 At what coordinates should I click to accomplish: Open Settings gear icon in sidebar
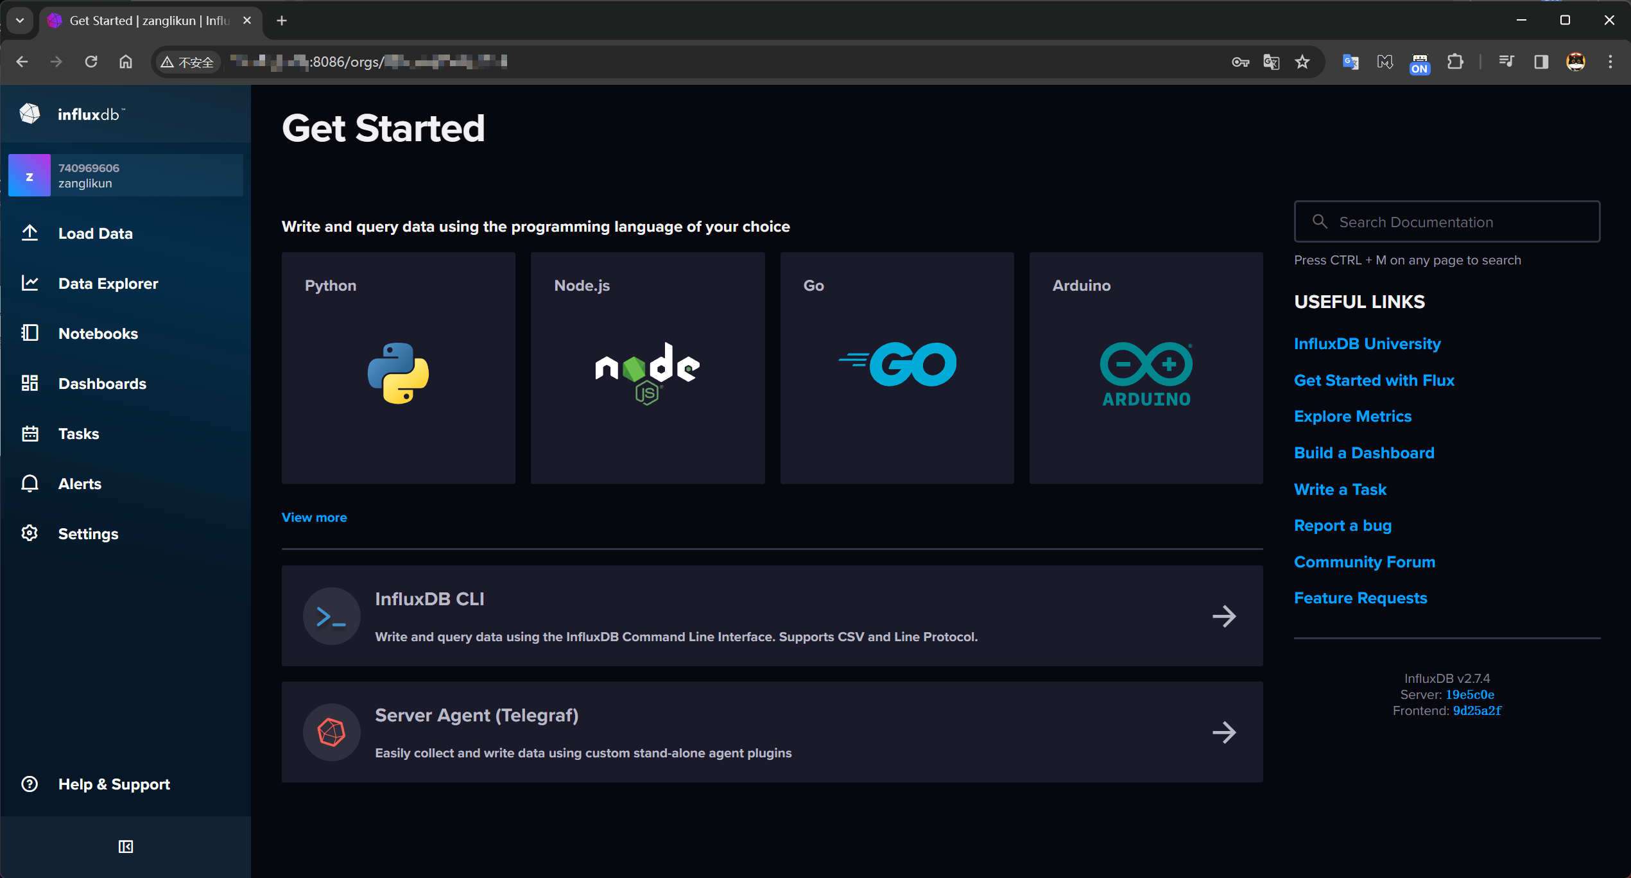pyautogui.click(x=30, y=533)
